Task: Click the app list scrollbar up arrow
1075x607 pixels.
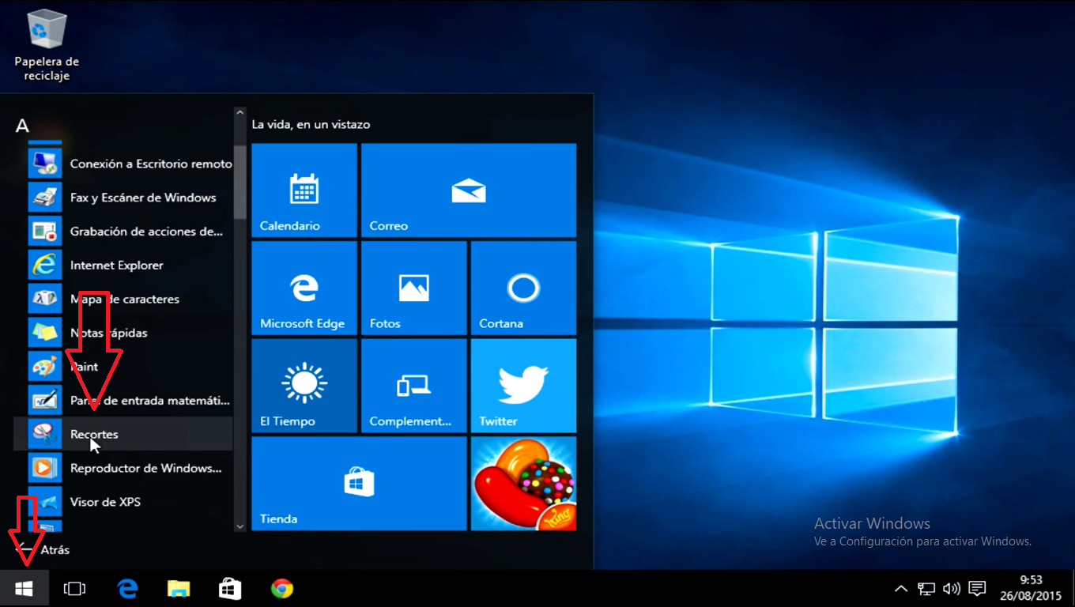Action: [240, 115]
